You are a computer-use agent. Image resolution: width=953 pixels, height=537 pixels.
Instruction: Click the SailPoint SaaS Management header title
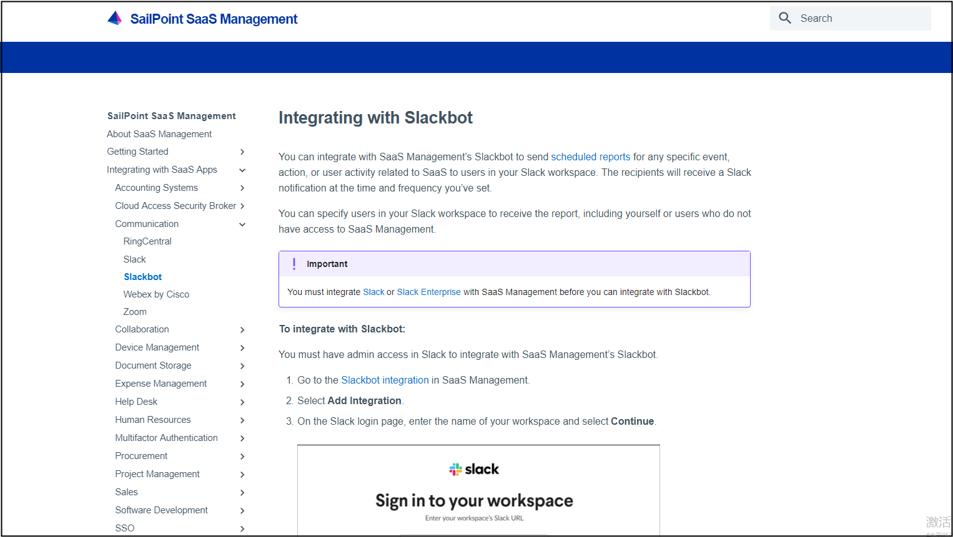[214, 19]
